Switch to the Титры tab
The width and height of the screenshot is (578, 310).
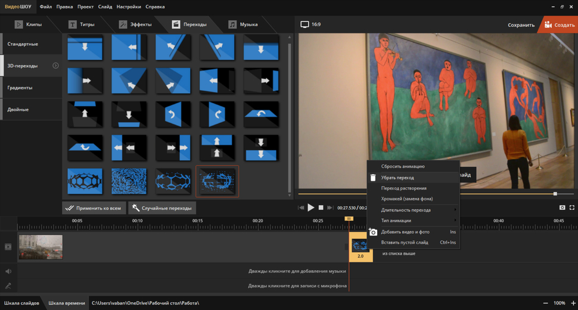82,24
